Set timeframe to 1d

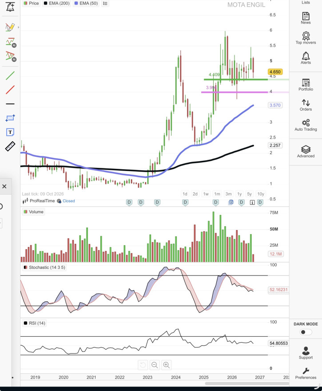(x=185, y=194)
